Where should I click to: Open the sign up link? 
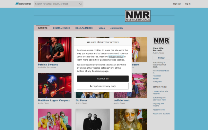(177, 4)
